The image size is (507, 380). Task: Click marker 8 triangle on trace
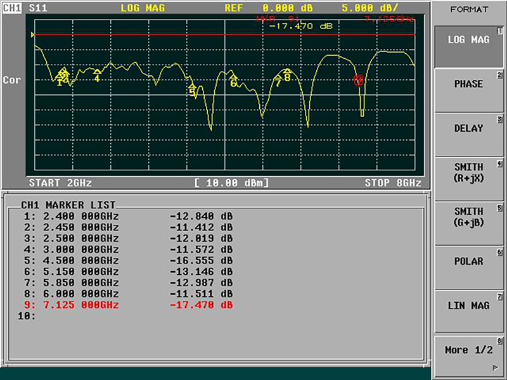pos(287,71)
